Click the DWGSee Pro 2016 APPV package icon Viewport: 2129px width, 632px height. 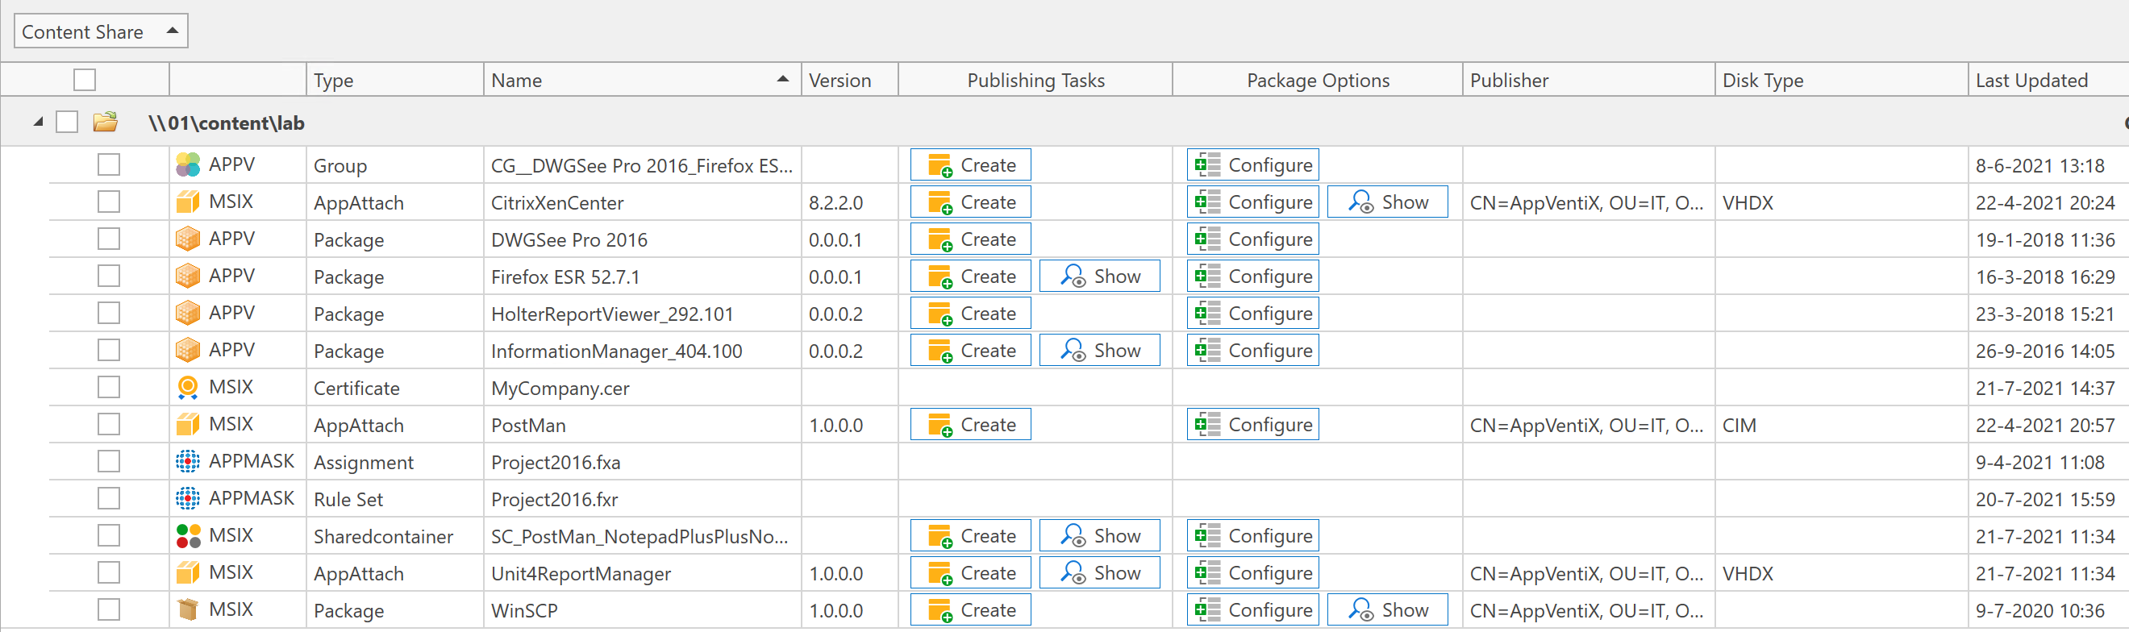tap(188, 239)
